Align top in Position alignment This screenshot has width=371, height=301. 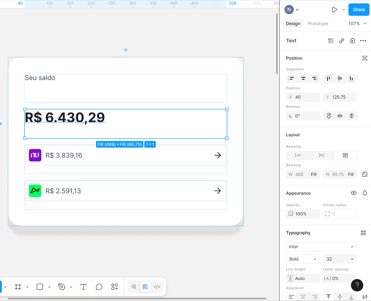(328, 78)
